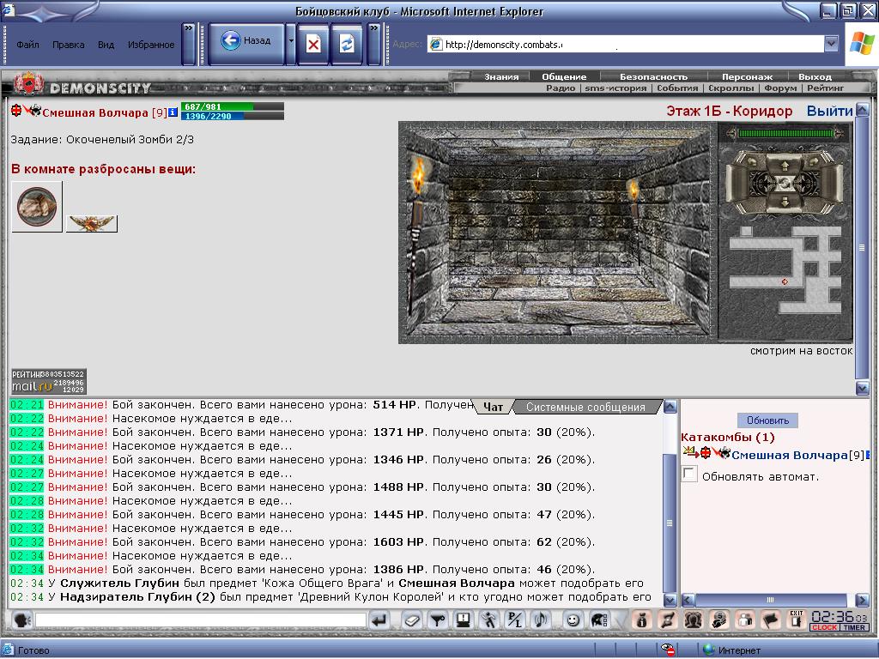The image size is (879, 659).
Task: Click the chat message input field
Action: pos(201,620)
